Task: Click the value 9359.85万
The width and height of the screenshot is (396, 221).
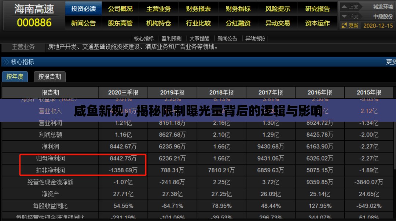Action: point(320,182)
